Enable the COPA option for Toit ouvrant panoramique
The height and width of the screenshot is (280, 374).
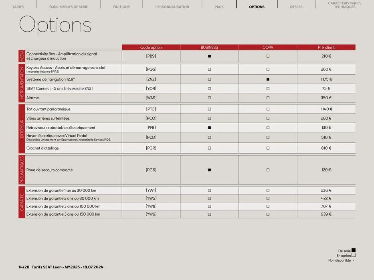tap(267, 108)
